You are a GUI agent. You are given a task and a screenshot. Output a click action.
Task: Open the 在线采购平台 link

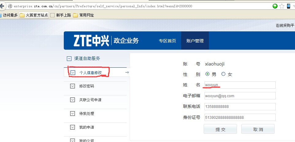click(285, 26)
